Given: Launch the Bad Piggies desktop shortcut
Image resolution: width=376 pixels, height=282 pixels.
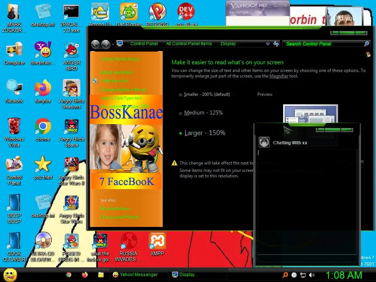Looking at the screenshot, I should coord(129,14).
